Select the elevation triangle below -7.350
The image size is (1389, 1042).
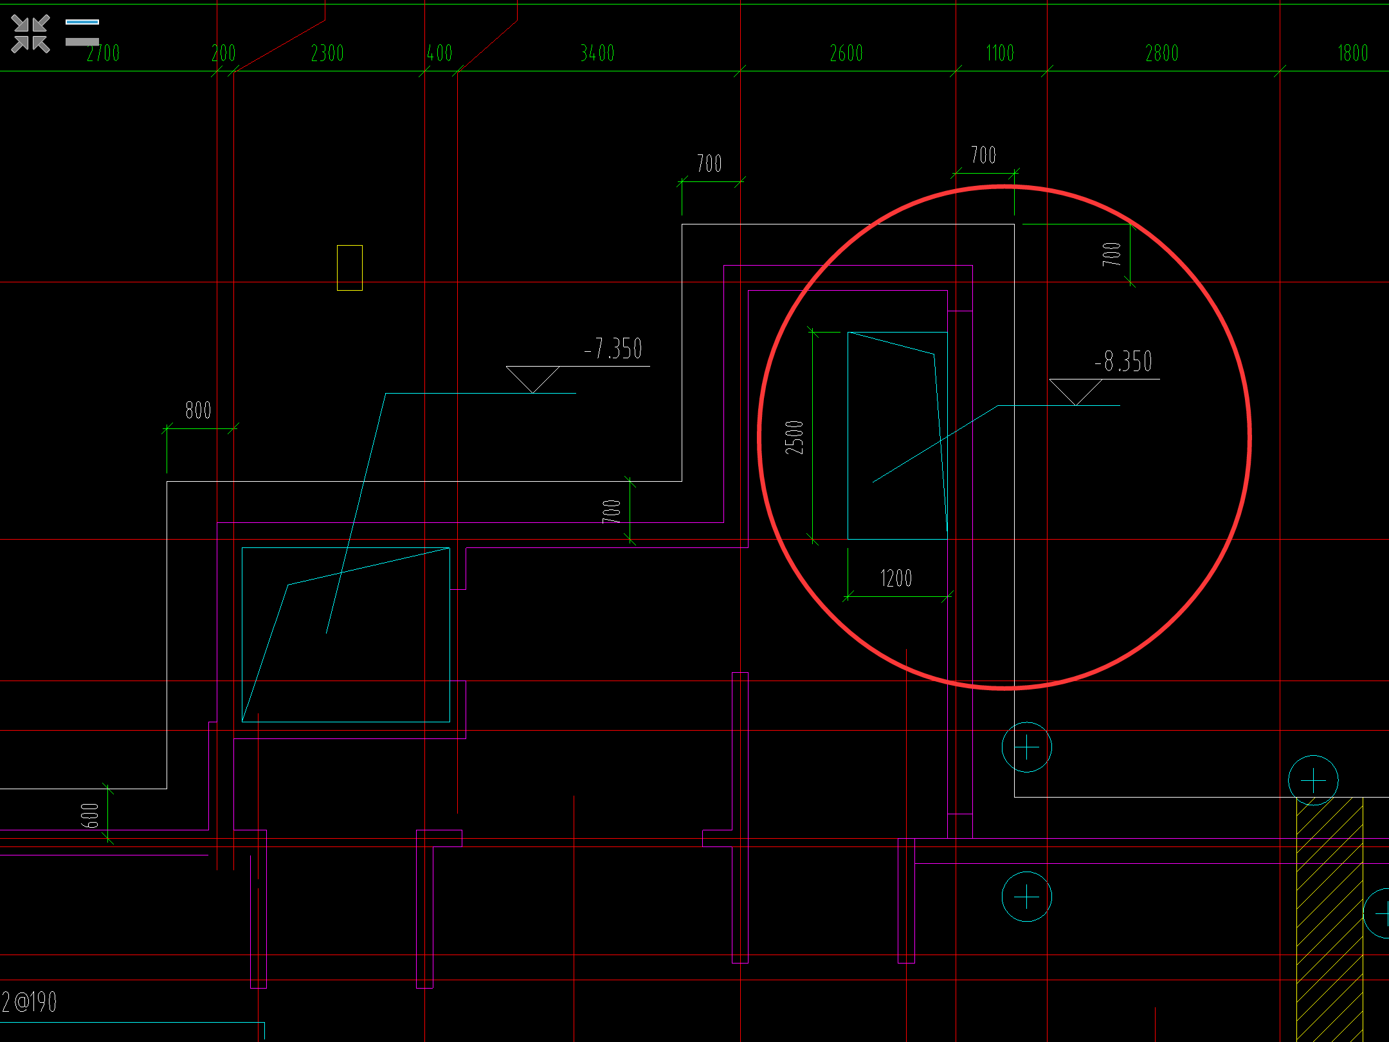pyautogui.click(x=533, y=379)
